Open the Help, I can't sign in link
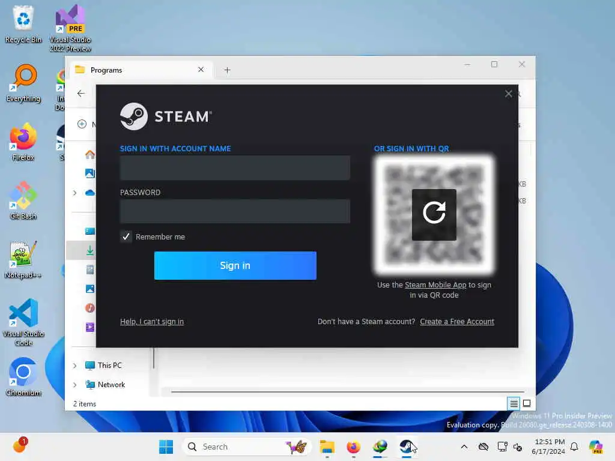Image resolution: width=615 pixels, height=461 pixels. pyautogui.click(x=152, y=322)
